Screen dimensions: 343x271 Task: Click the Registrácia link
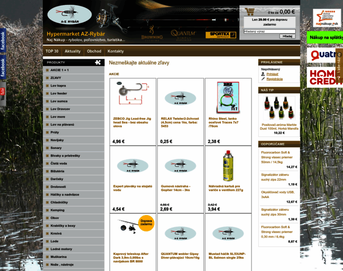pos(274,79)
